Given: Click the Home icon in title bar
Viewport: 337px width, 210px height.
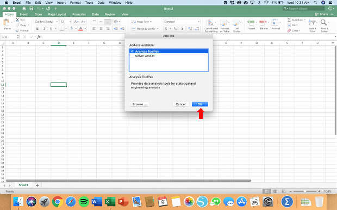Looking at the screenshot, I should pos(24,8).
